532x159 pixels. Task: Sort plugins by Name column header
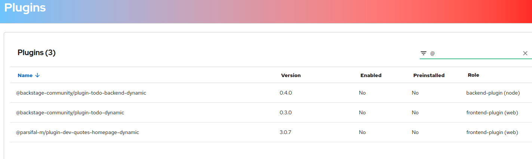[25, 75]
